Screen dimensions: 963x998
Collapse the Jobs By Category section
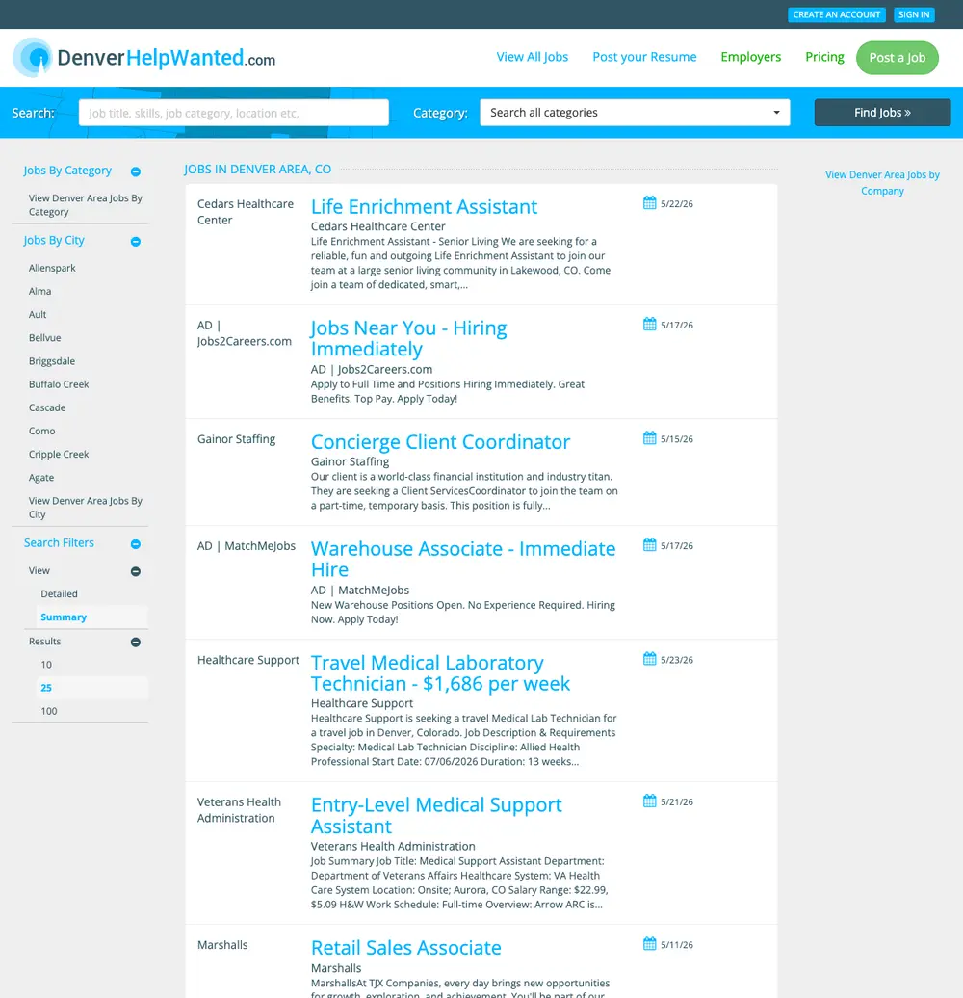click(136, 171)
